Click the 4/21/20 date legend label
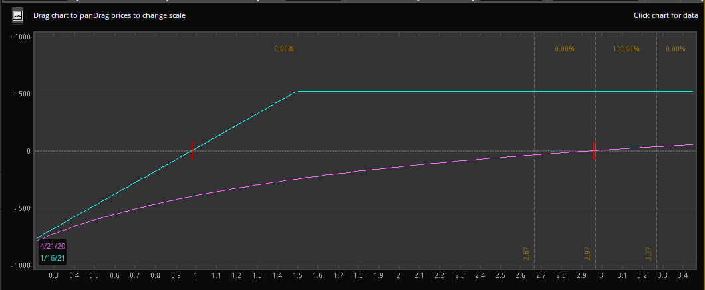The image size is (705, 290). tap(53, 246)
